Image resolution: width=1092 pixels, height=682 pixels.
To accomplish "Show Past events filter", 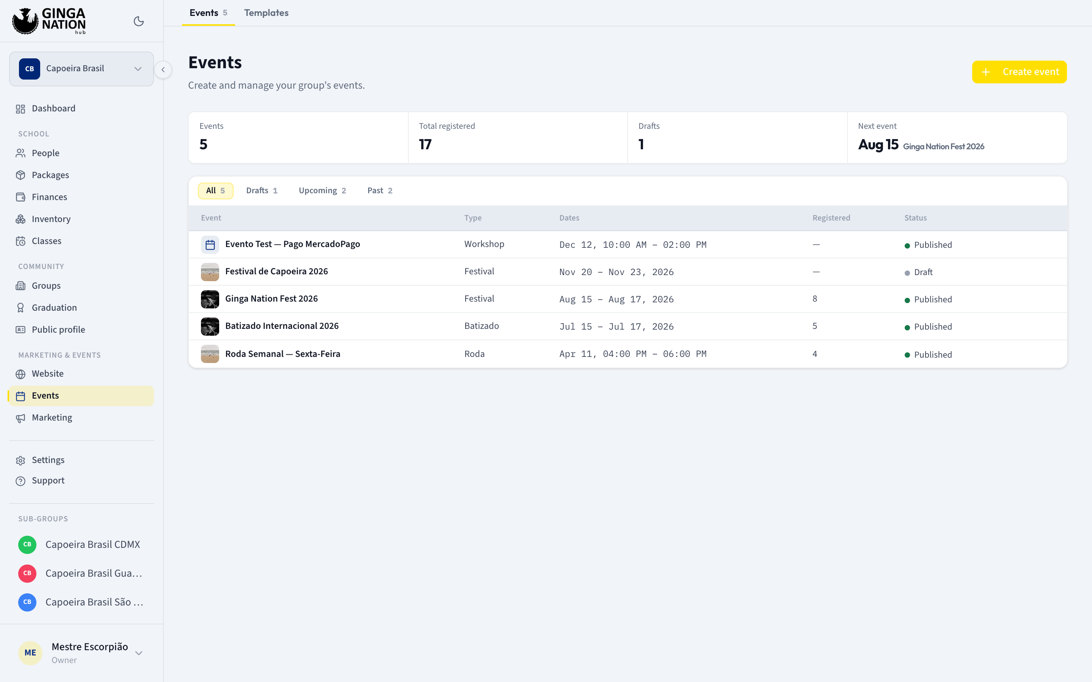I will [380, 190].
